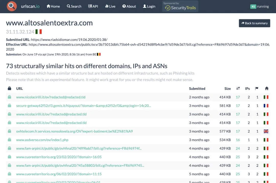Click size 581 KB on gemis.it row

coord(225,106)
